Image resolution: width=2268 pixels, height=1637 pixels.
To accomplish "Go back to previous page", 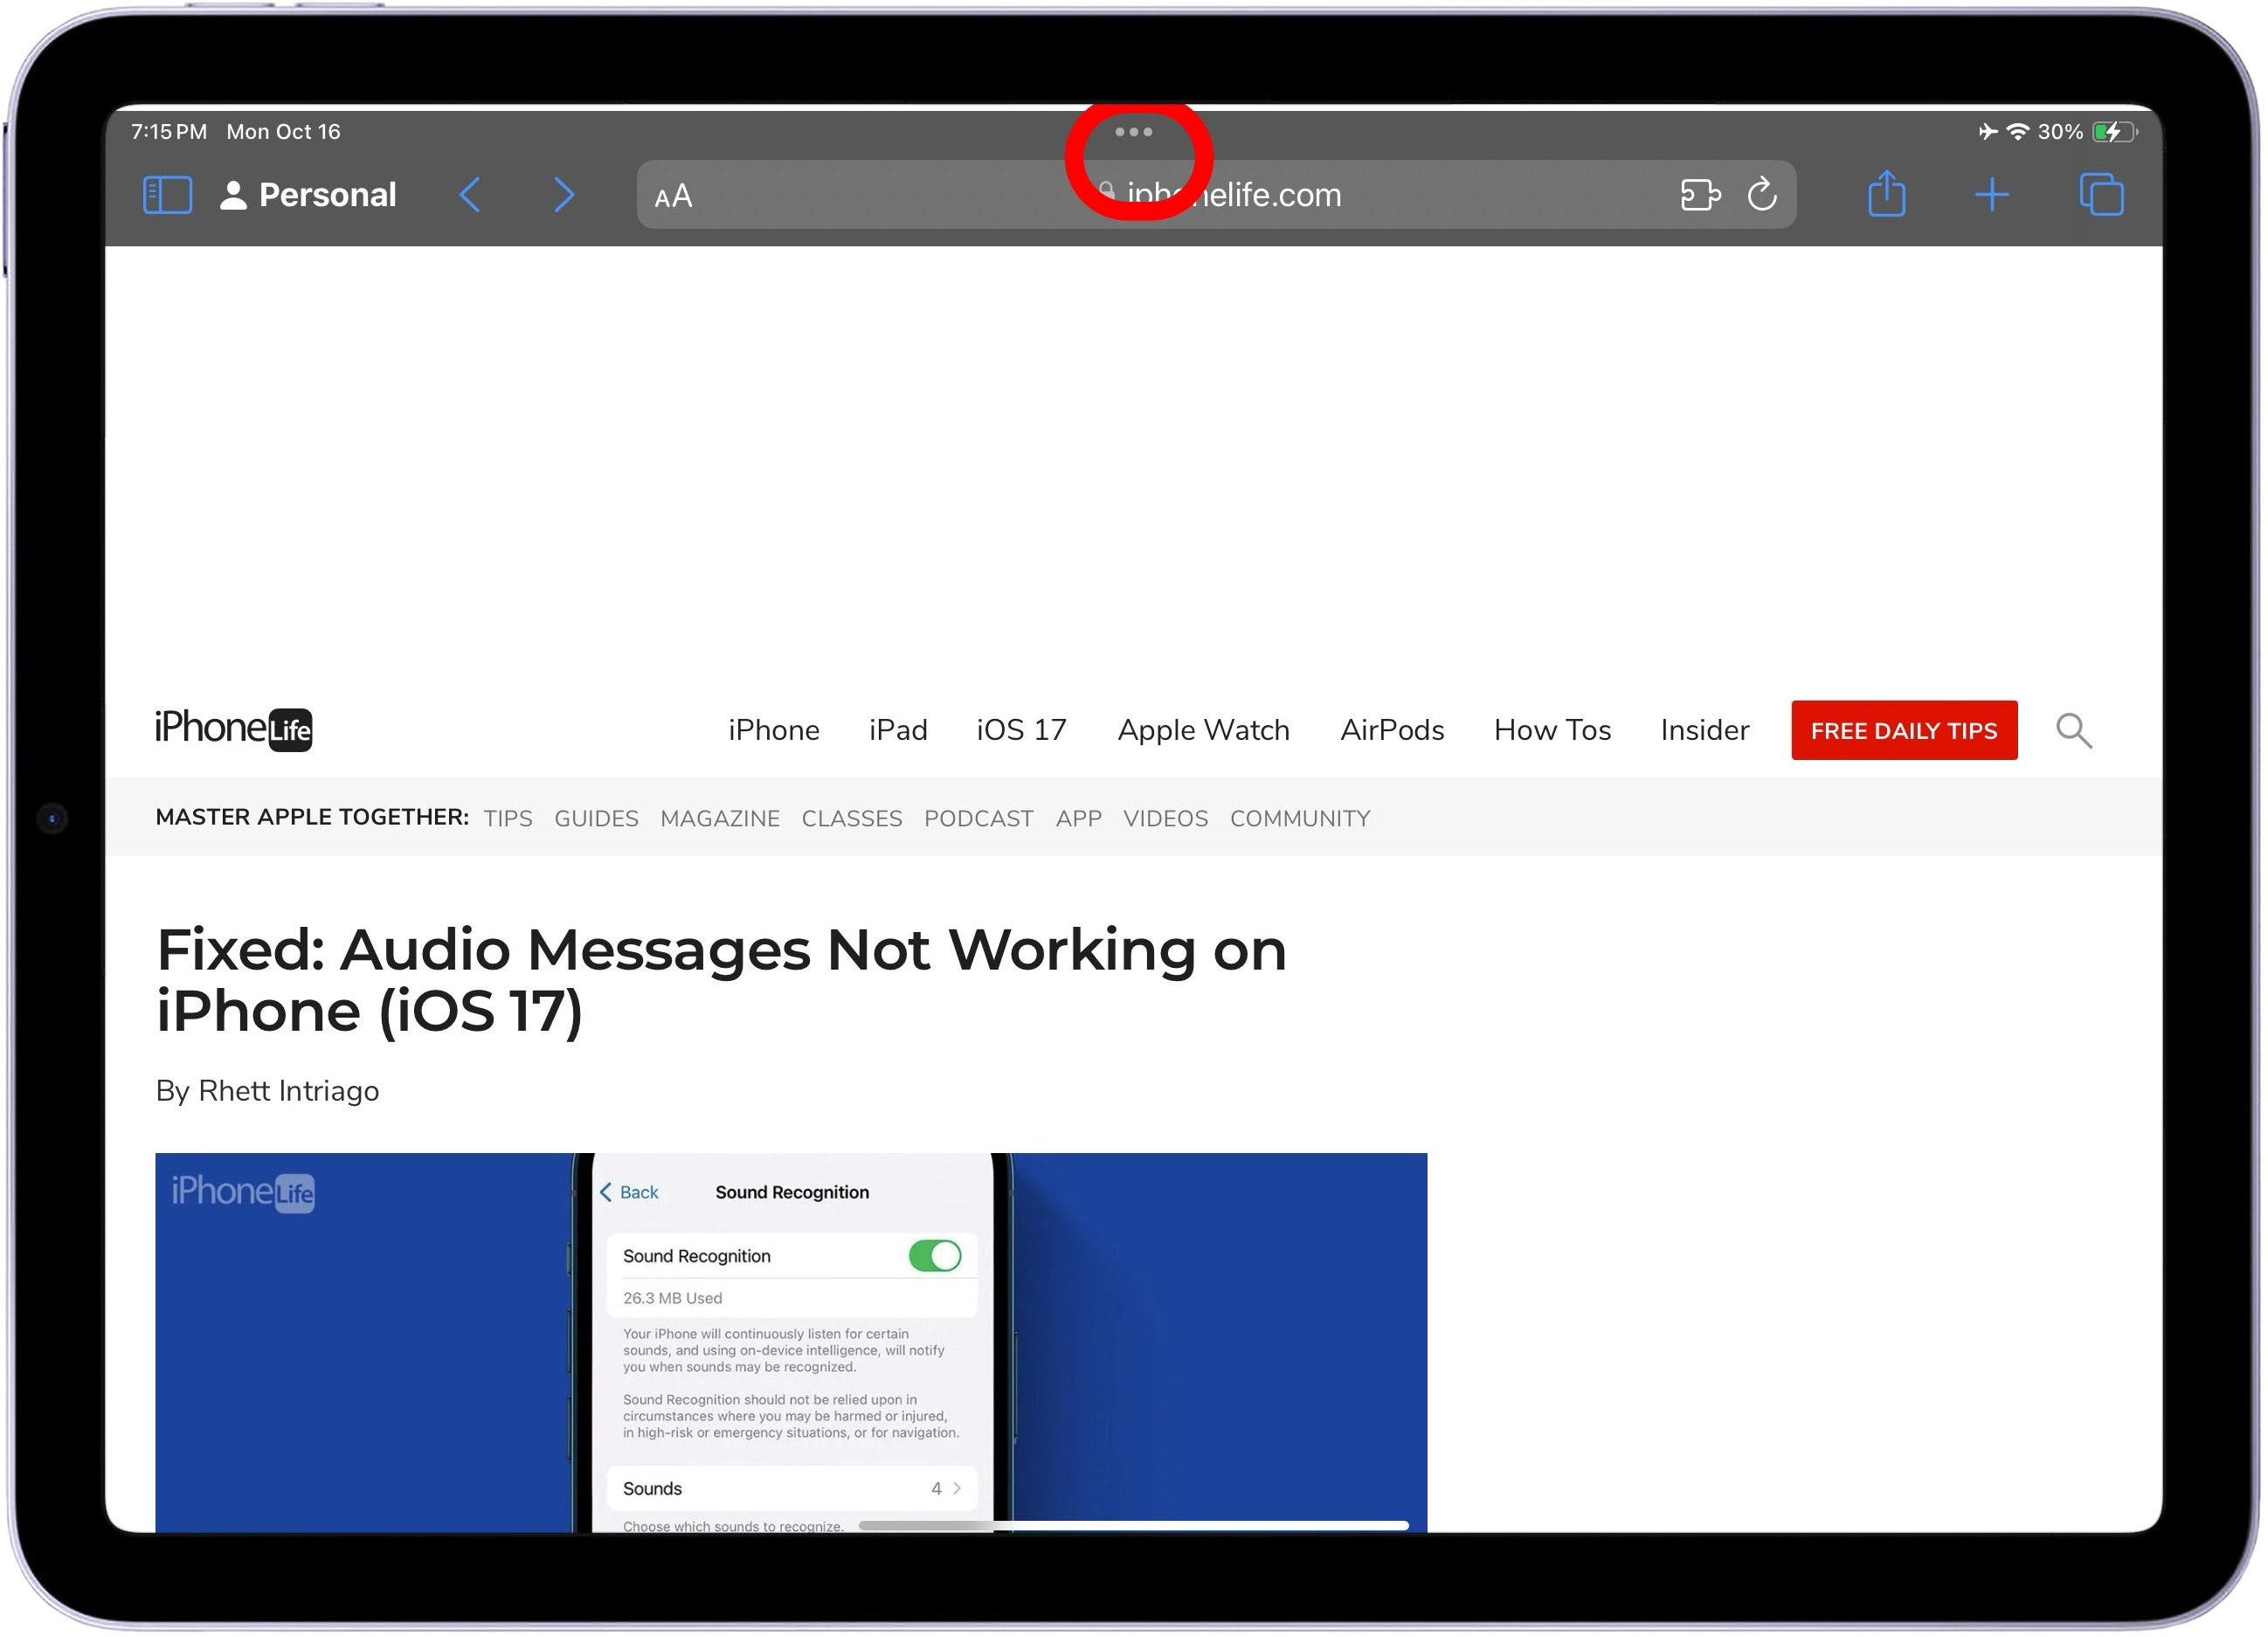I will (470, 195).
